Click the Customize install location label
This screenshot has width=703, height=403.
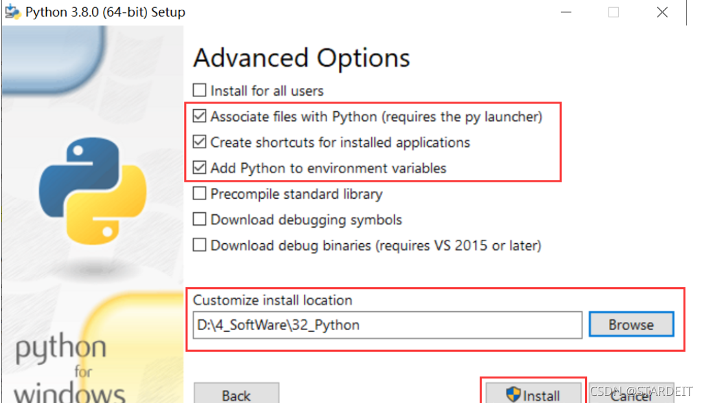tap(273, 300)
